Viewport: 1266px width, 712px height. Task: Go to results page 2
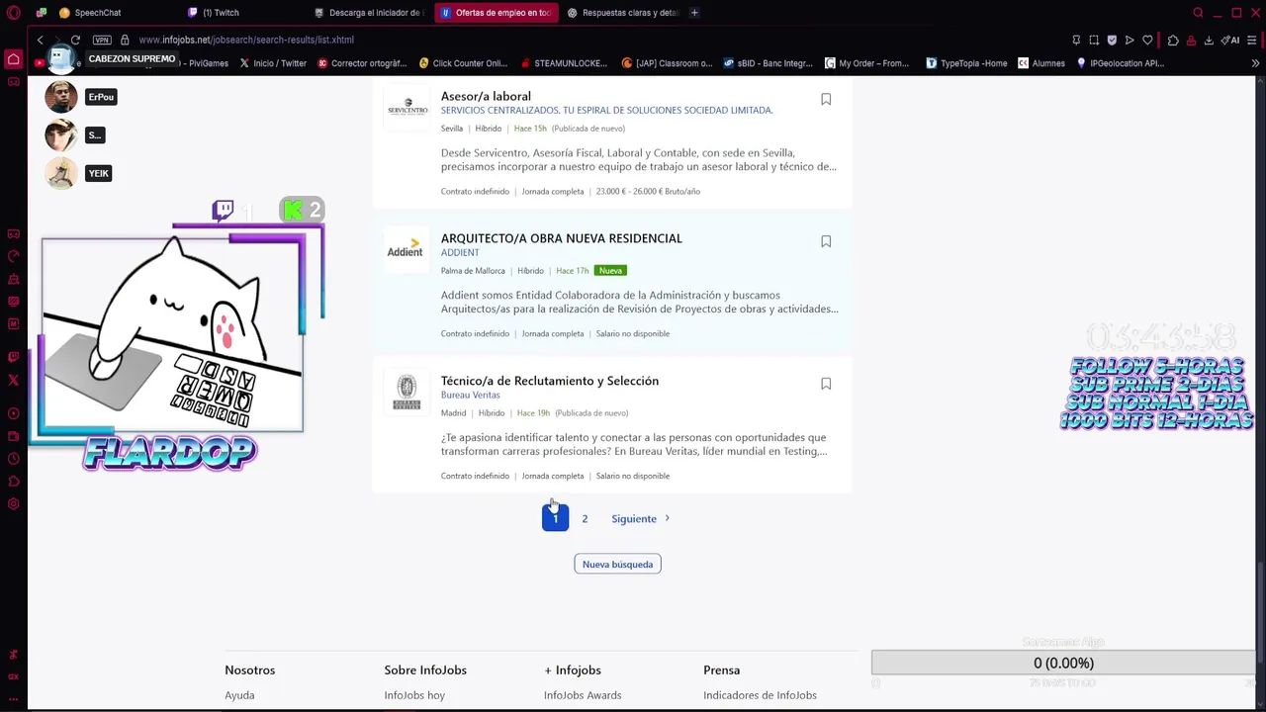click(585, 518)
